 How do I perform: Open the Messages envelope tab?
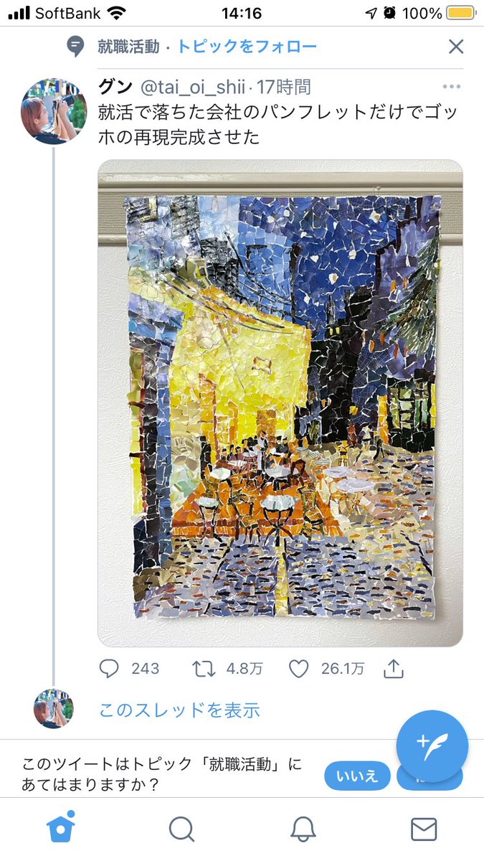(424, 829)
